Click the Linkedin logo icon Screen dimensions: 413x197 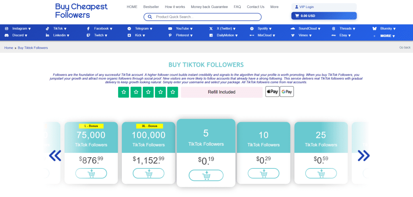tap(48, 35)
